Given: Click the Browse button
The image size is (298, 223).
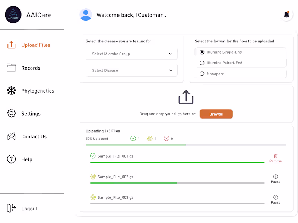Looking at the screenshot, I should [216, 114].
